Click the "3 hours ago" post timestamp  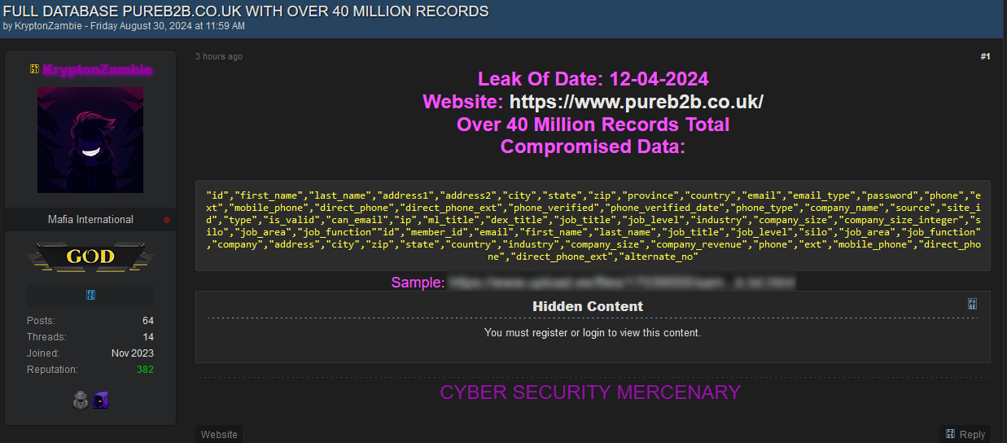point(219,56)
